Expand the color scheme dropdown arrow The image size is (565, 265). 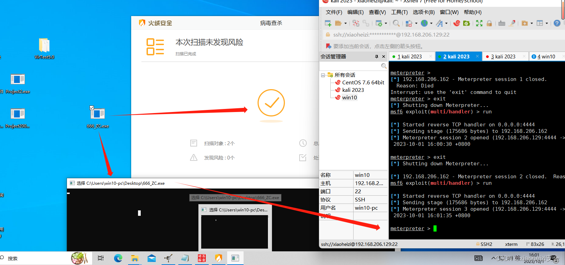pyautogui.click(x=416, y=23)
